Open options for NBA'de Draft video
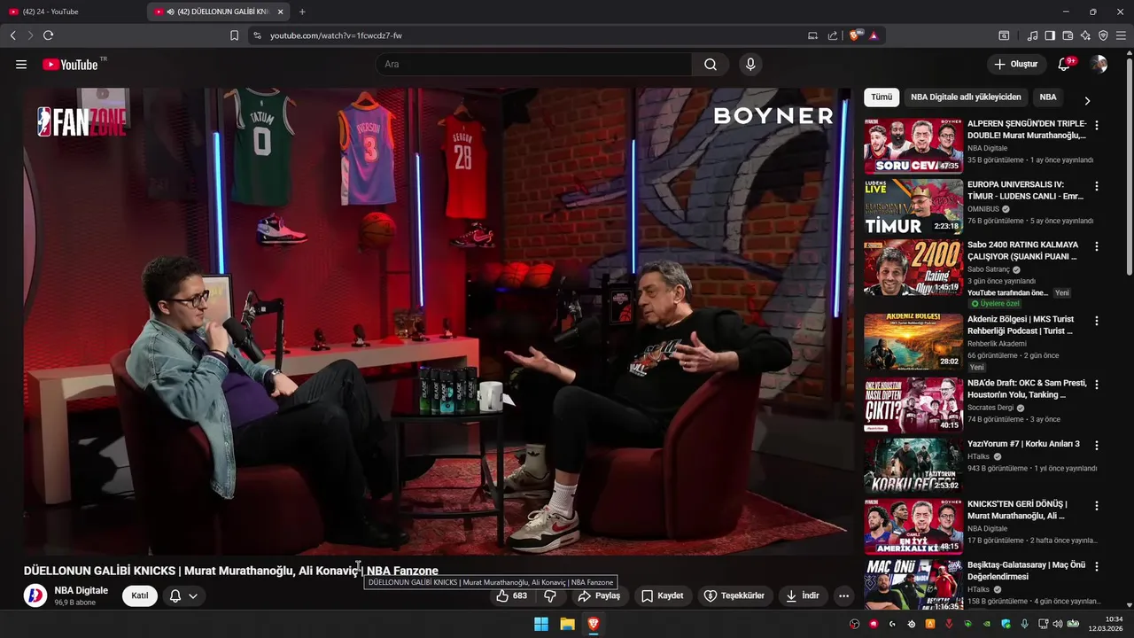The width and height of the screenshot is (1134, 638). (x=1097, y=385)
